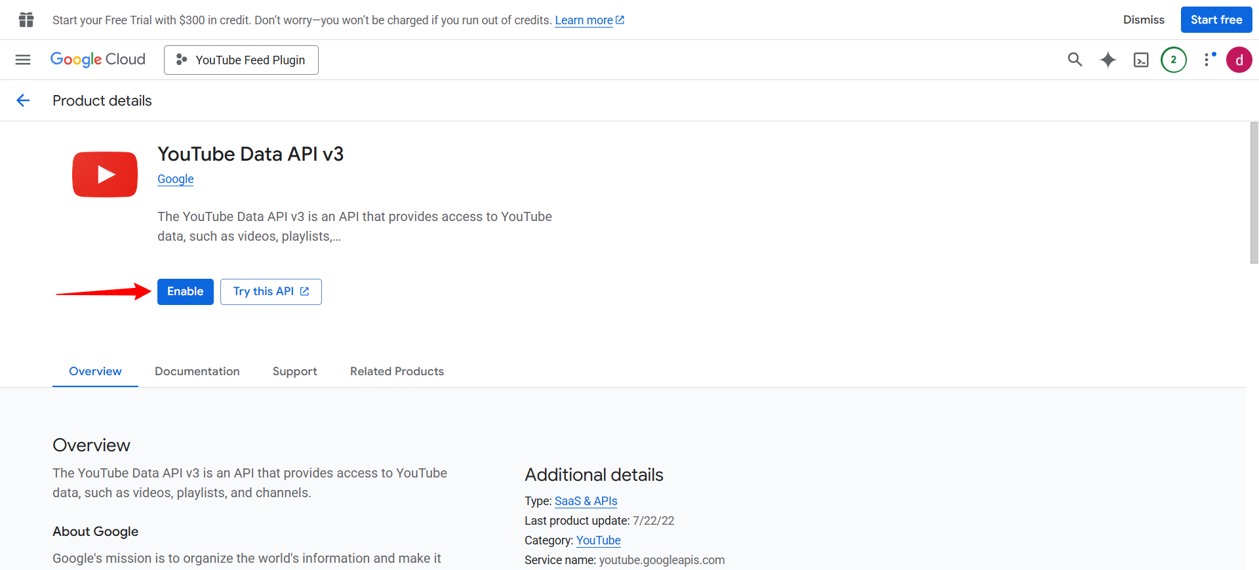Click the YouTube logo thumbnail
1259x570 pixels.
click(x=105, y=174)
